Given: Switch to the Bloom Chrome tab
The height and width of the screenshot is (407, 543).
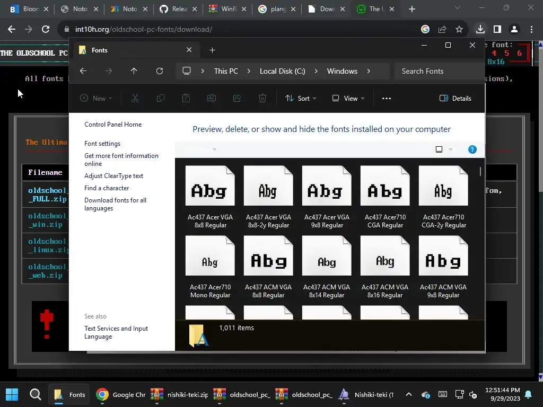Looking at the screenshot, I should [29, 9].
